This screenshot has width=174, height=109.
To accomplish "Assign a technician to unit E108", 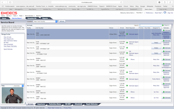I will click(156, 48).
